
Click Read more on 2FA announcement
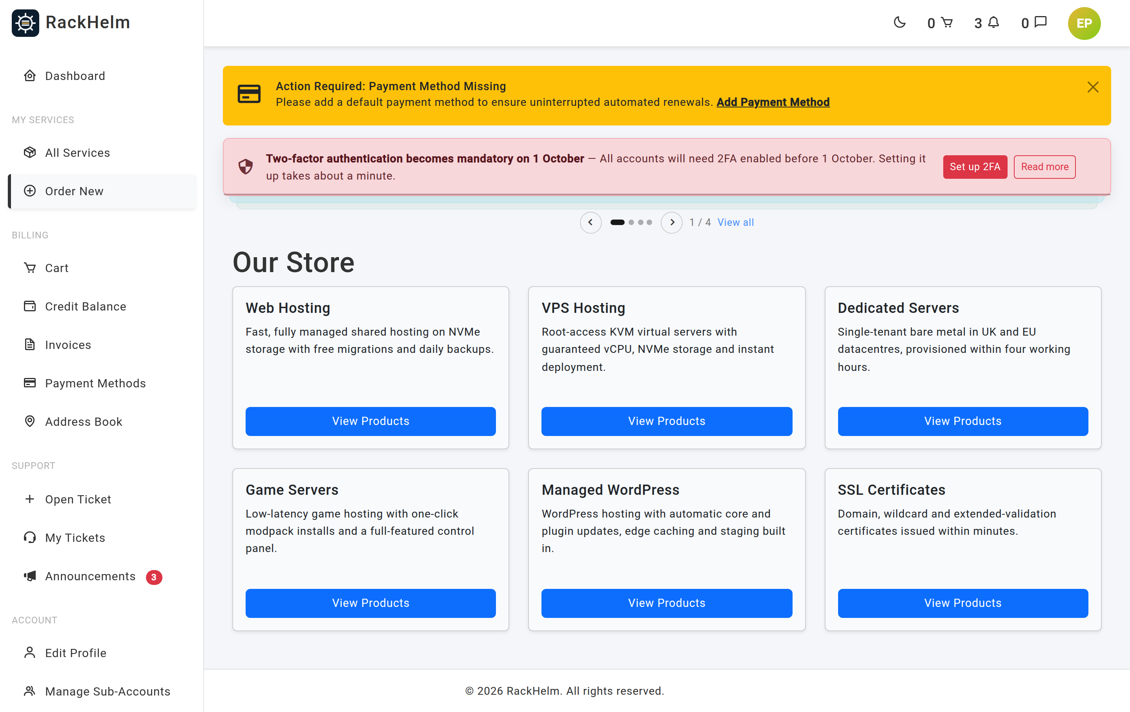pos(1044,167)
